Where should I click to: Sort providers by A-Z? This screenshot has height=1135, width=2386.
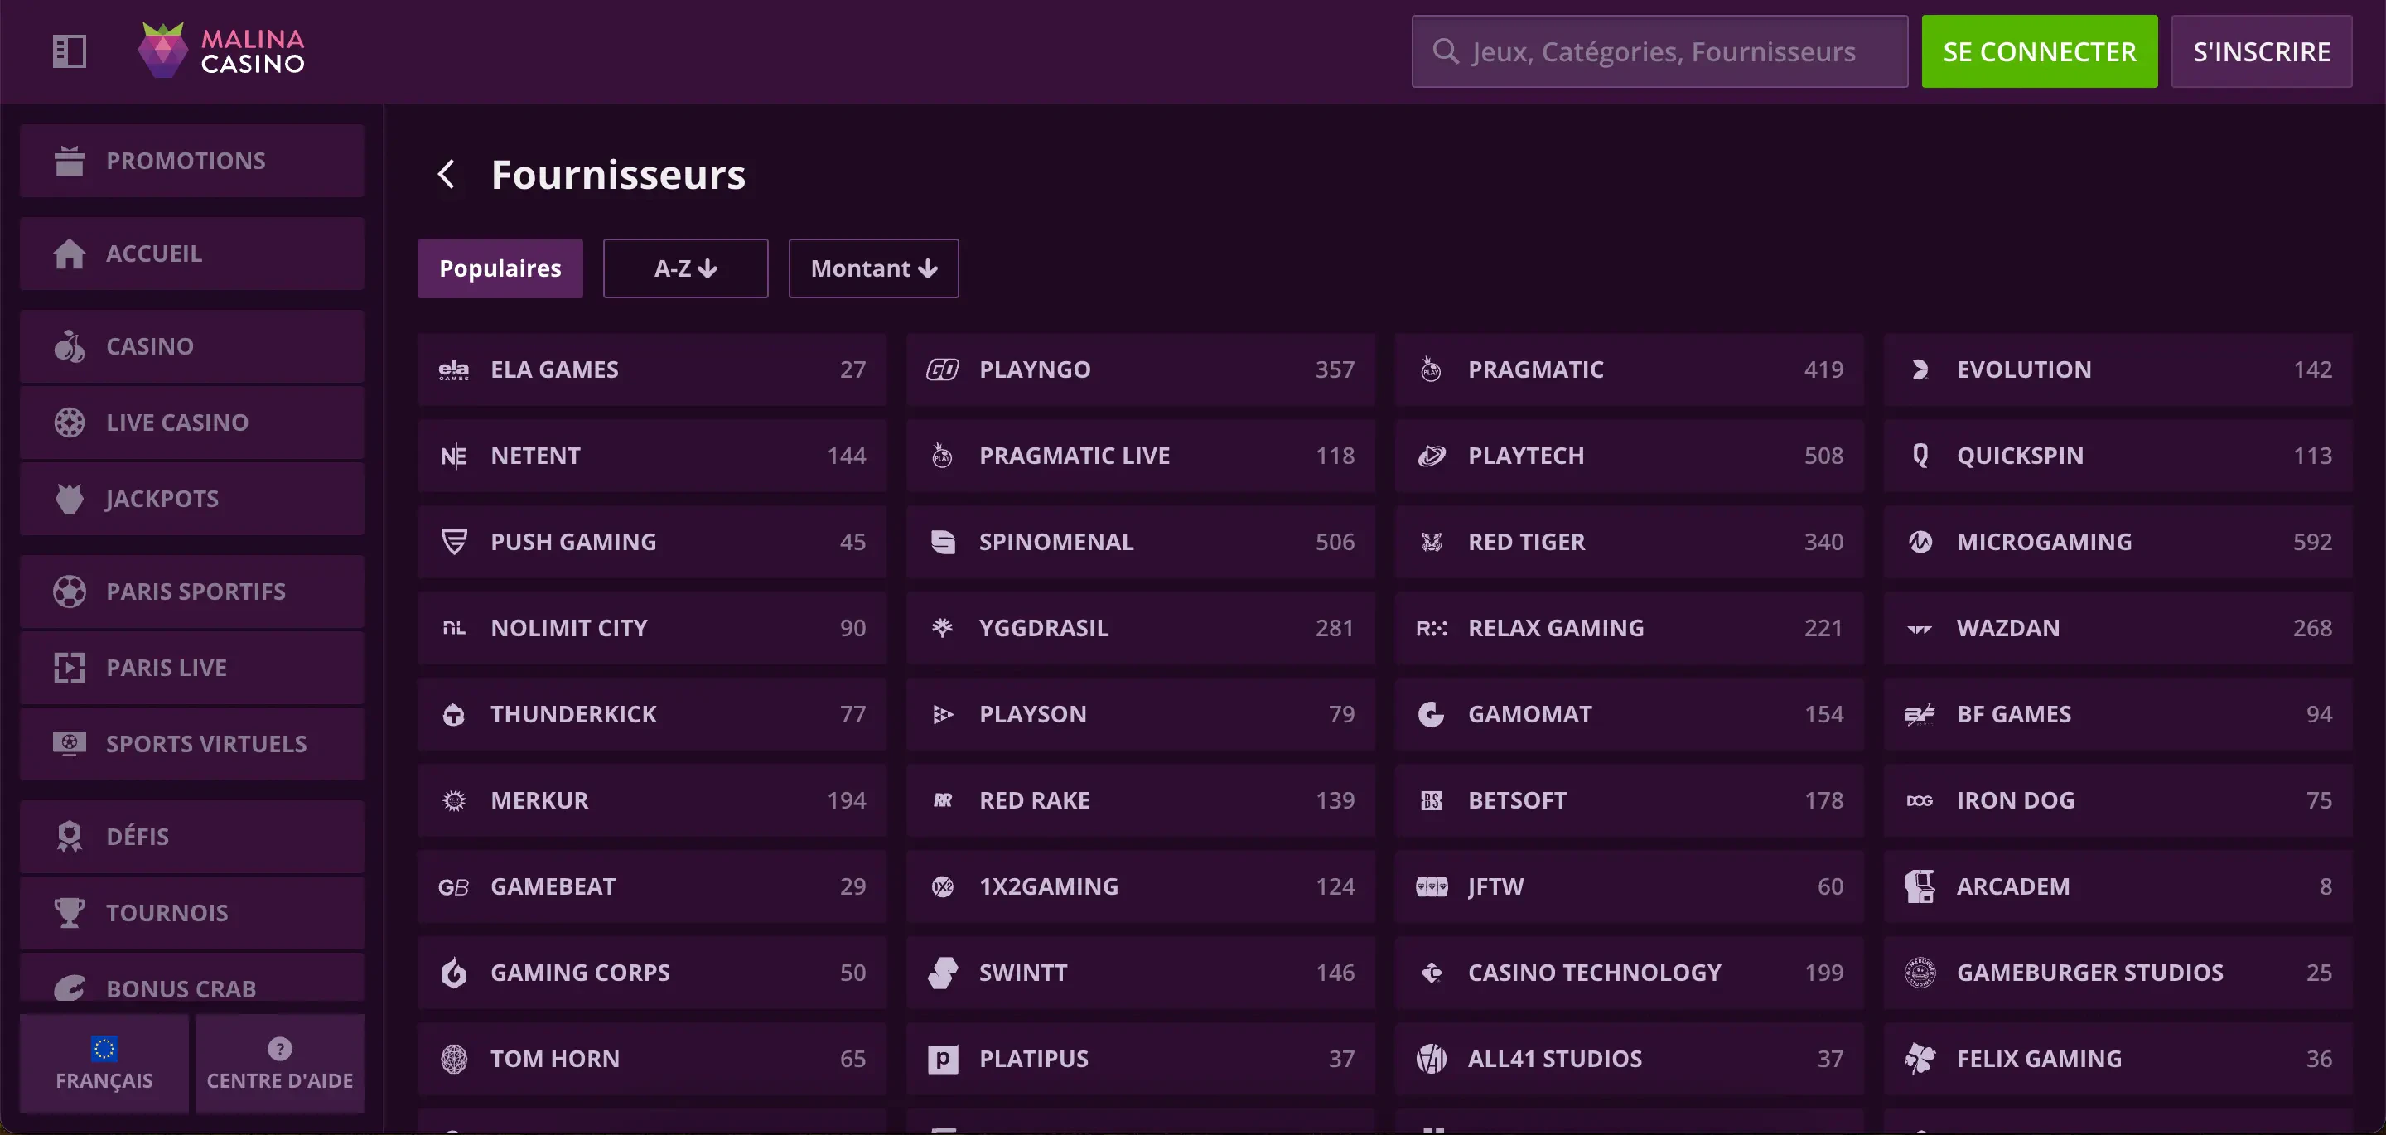point(685,268)
